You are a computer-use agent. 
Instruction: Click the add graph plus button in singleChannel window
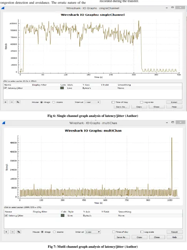[x=5, y=102]
